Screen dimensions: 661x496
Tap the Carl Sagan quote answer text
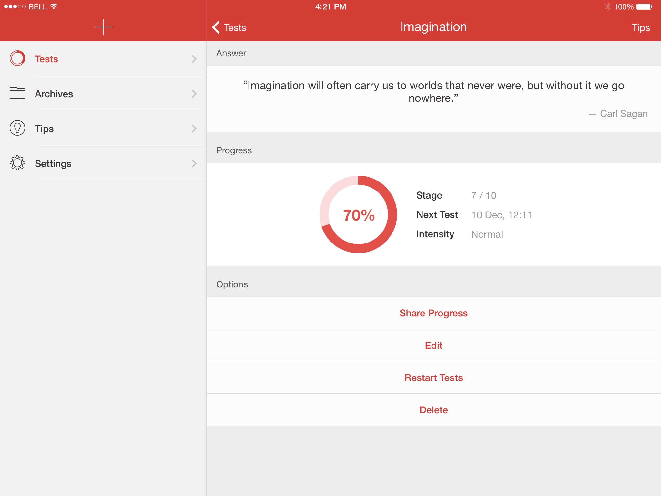tap(433, 92)
